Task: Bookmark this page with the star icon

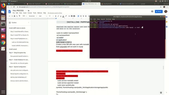Action: [161, 7]
